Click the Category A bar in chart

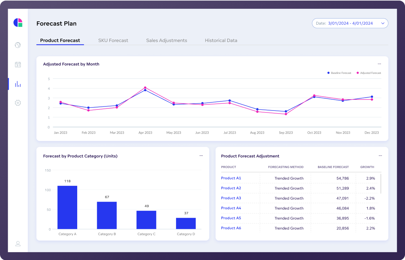click(67, 207)
